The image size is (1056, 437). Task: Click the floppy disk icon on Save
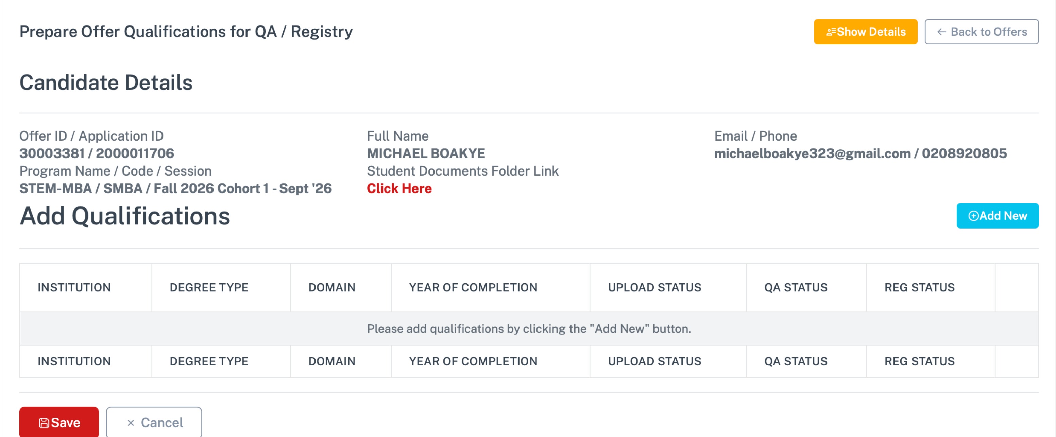click(x=44, y=423)
